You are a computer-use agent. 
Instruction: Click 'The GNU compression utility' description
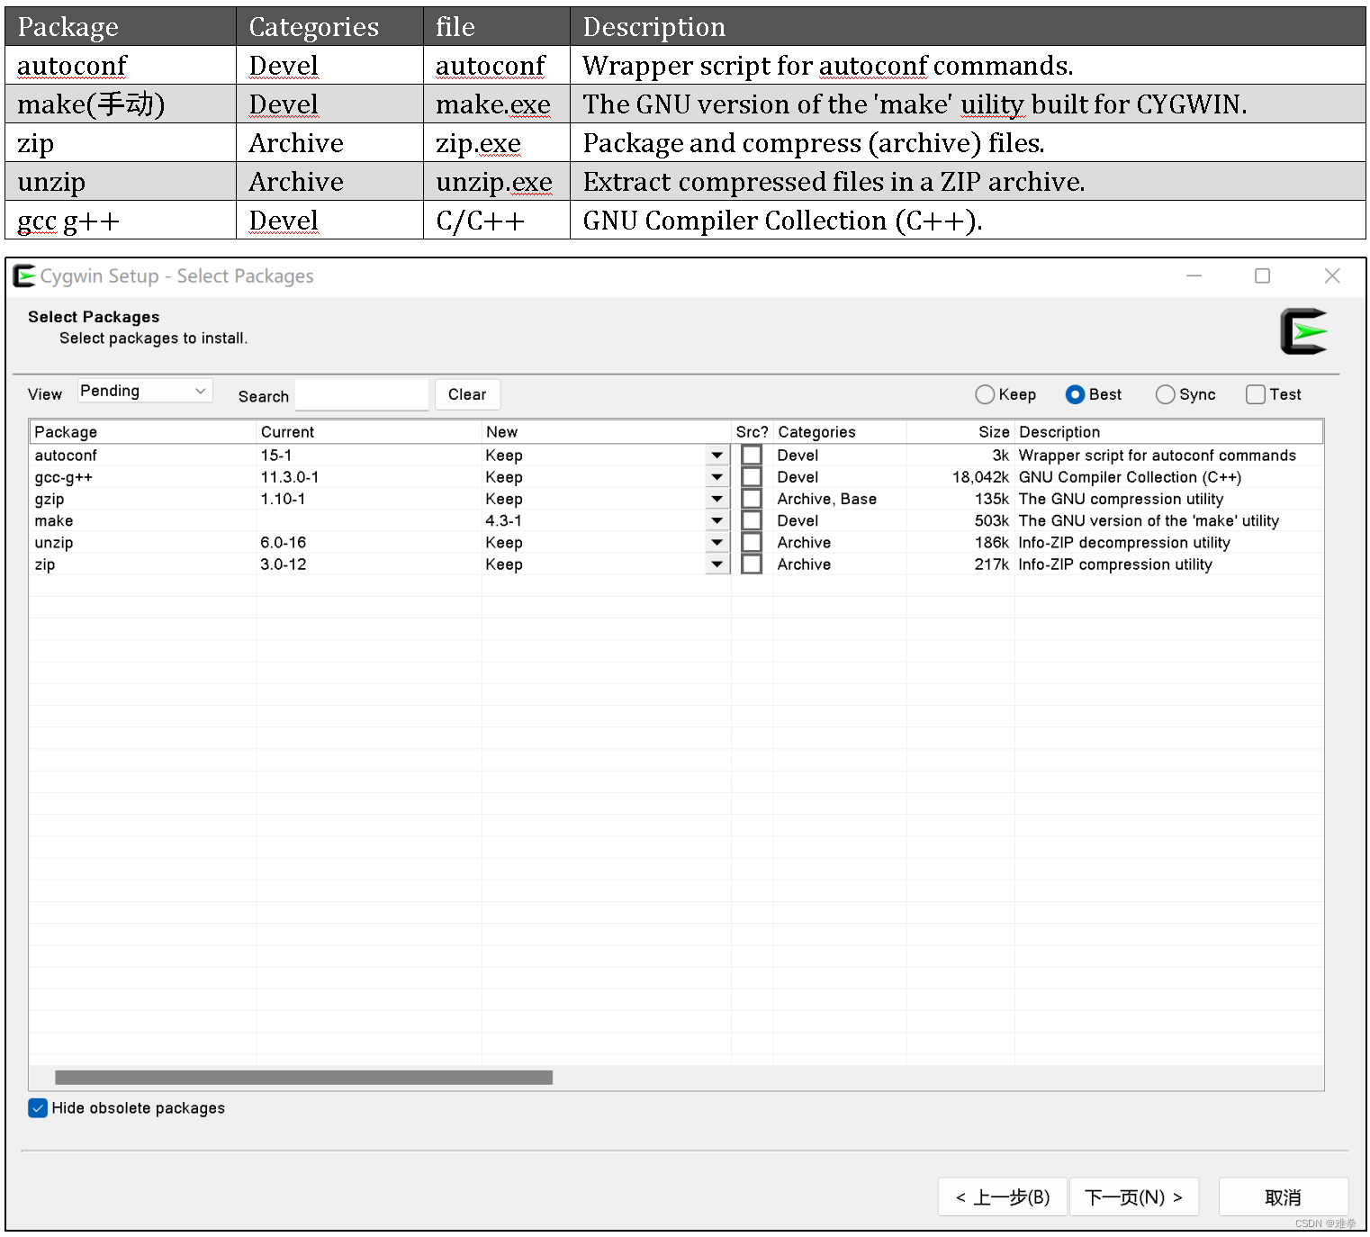pyautogui.click(x=1121, y=499)
